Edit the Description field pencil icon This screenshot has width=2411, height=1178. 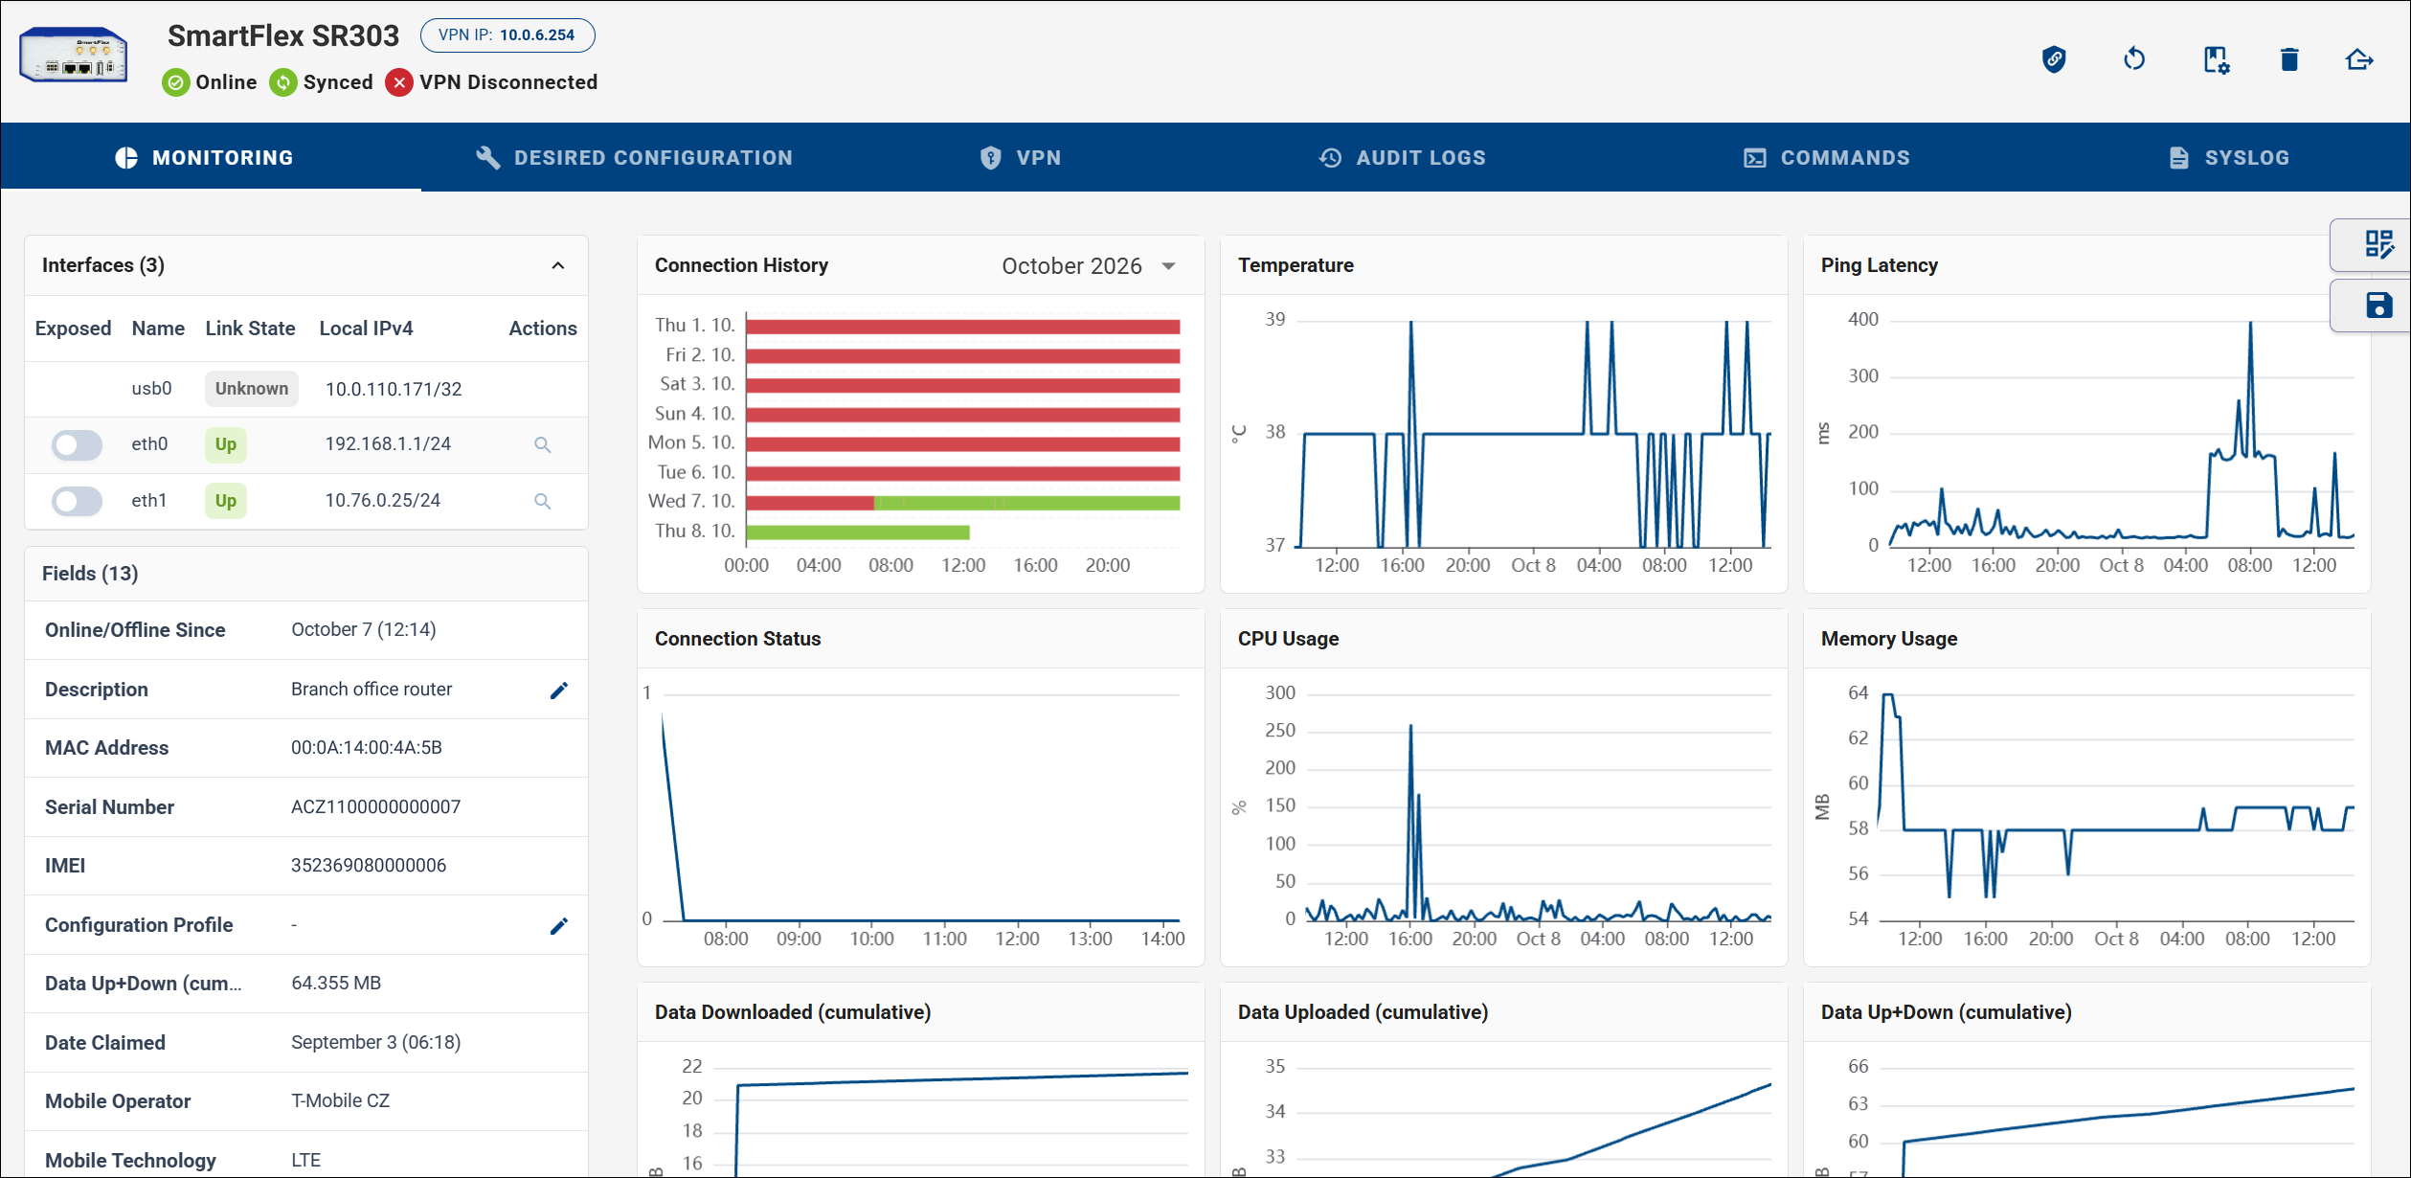pos(559,691)
